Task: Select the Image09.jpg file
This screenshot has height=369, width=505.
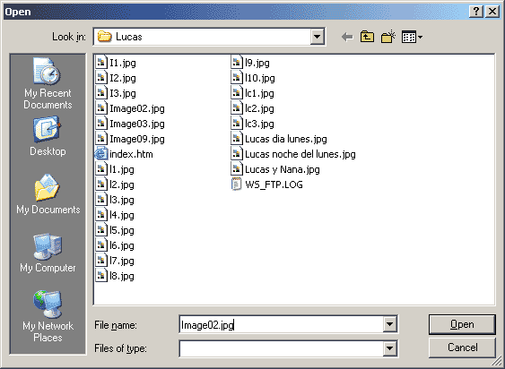Action: (130, 139)
